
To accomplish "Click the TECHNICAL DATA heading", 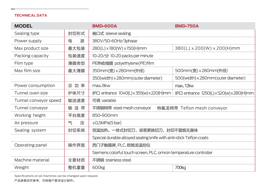I will click(31, 15).
